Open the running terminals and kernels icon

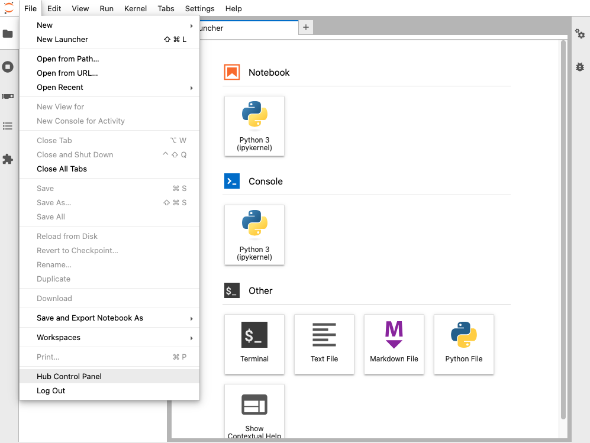pos(8,67)
